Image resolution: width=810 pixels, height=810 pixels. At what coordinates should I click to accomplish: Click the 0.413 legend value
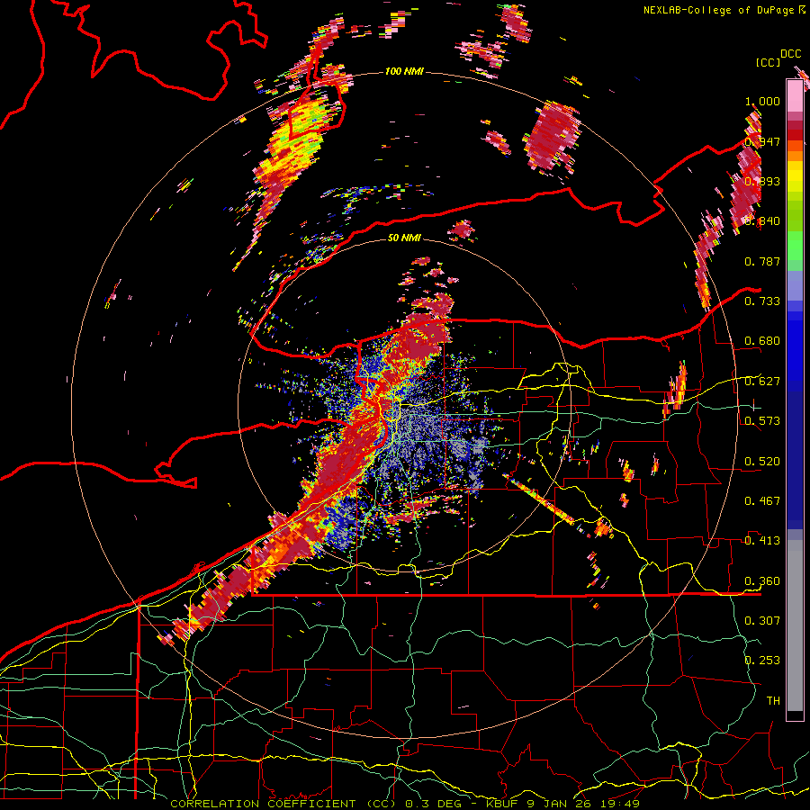click(762, 541)
